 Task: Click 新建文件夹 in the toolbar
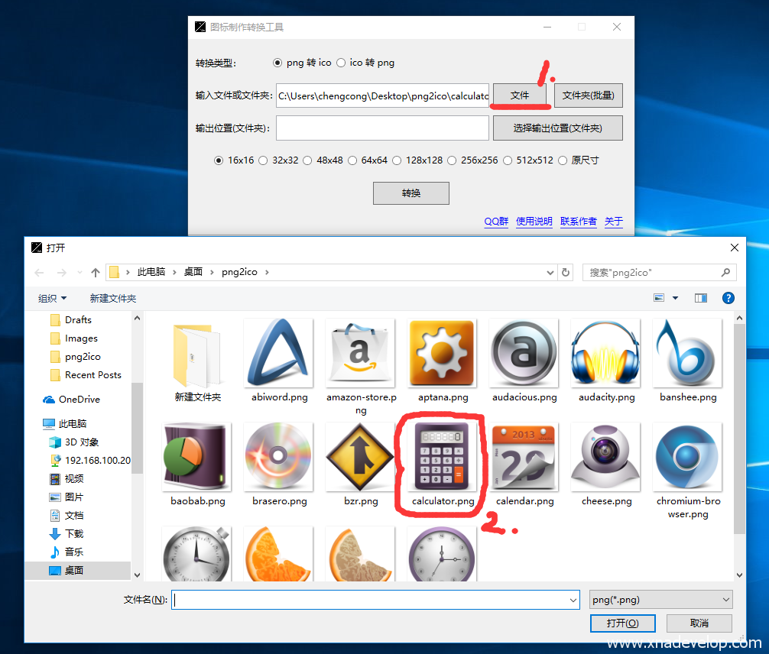click(113, 298)
